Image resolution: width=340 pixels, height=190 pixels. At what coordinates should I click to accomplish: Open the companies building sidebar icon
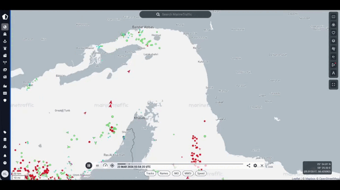5,55
